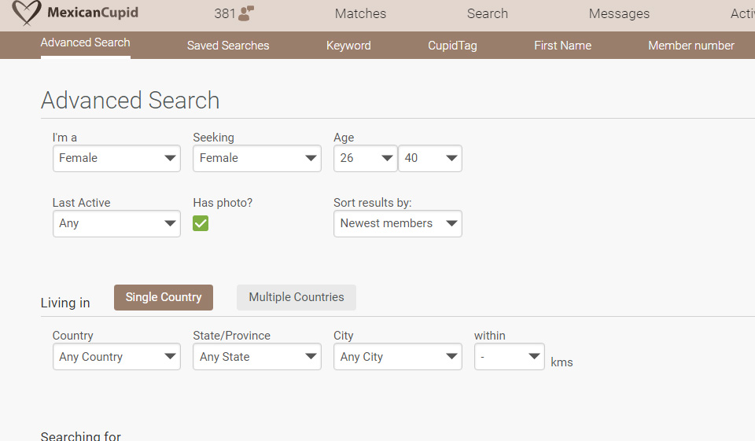
Task: Select the Single Country button
Action: click(164, 297)
